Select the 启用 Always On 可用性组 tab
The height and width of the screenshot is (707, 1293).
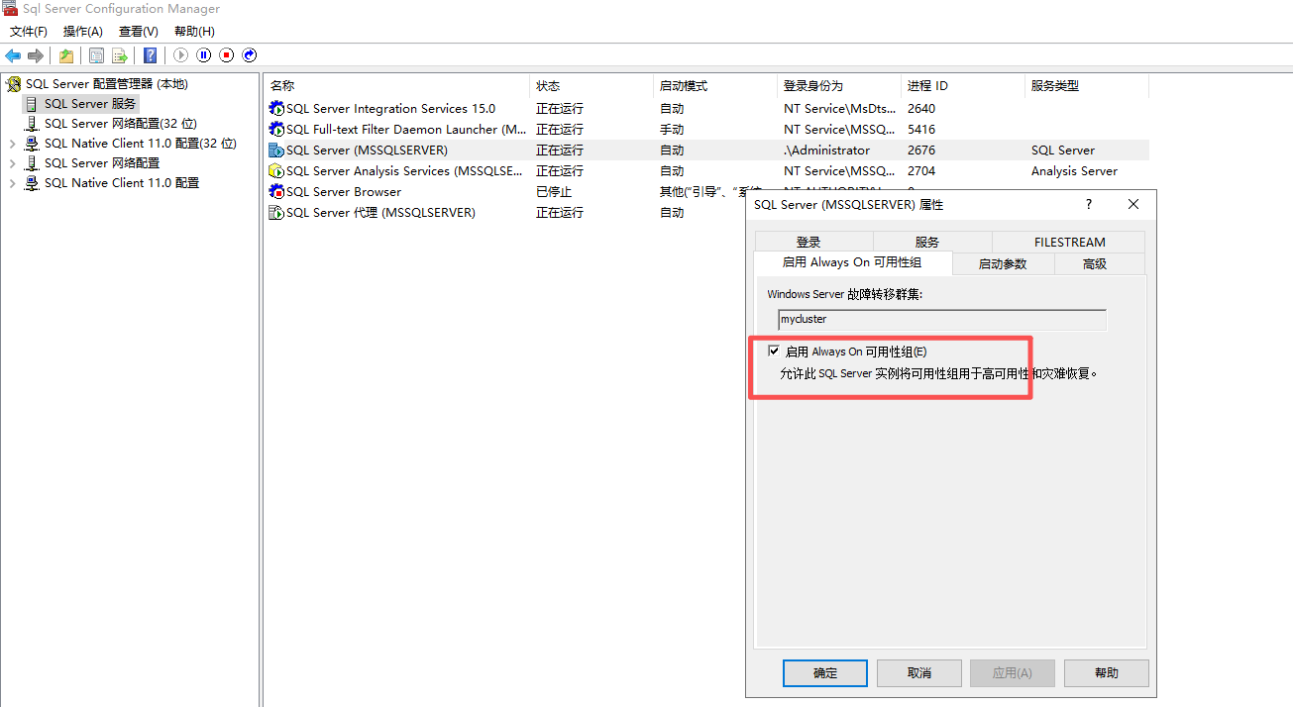tap(852, 262)
